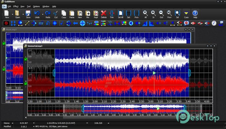Image resolution: width=226 pixels, height=129 pixels.
Task: Zoom Out with the minus magnifier
Action: click(161, 14)
